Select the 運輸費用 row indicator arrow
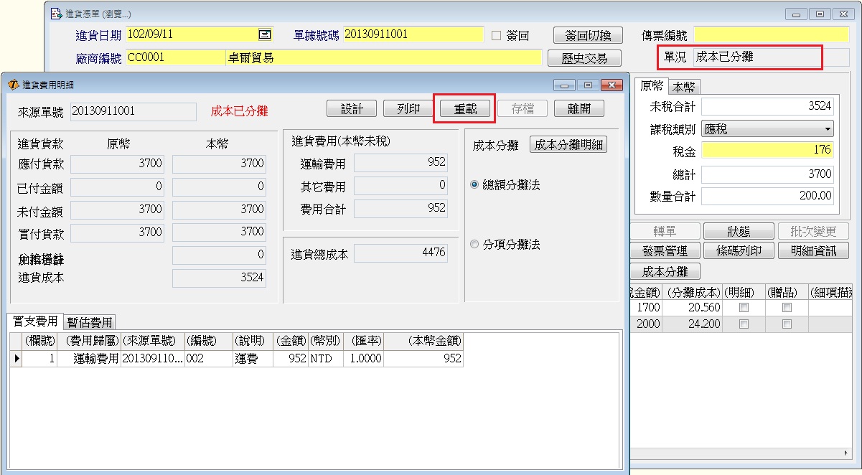This screenshot has height=475, width=862. click(x=16, y=359)
